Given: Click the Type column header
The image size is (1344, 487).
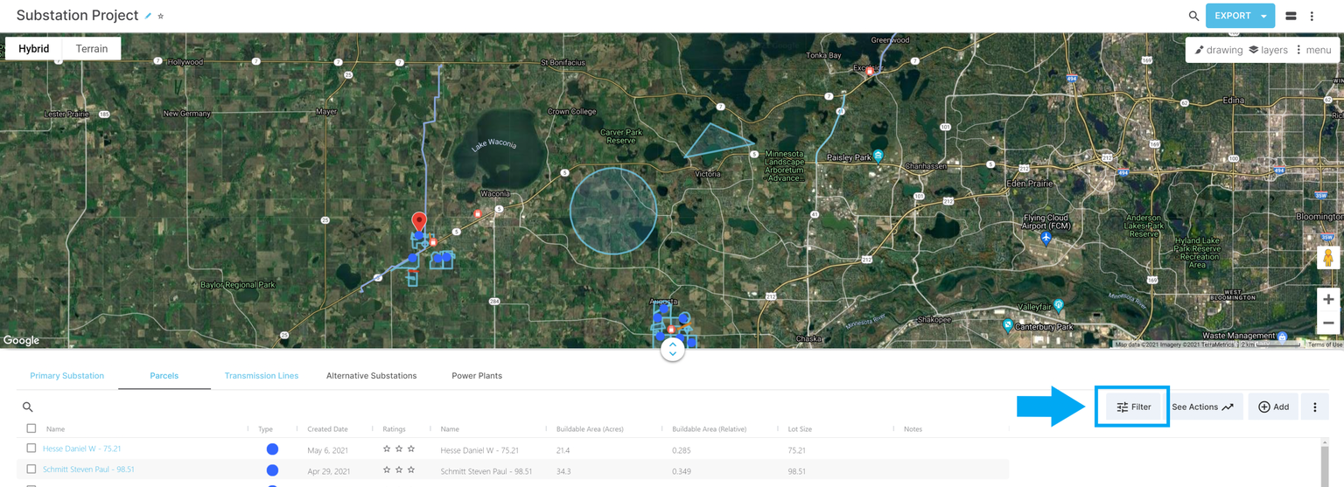Looking at the screenshot, I should 265,429.
